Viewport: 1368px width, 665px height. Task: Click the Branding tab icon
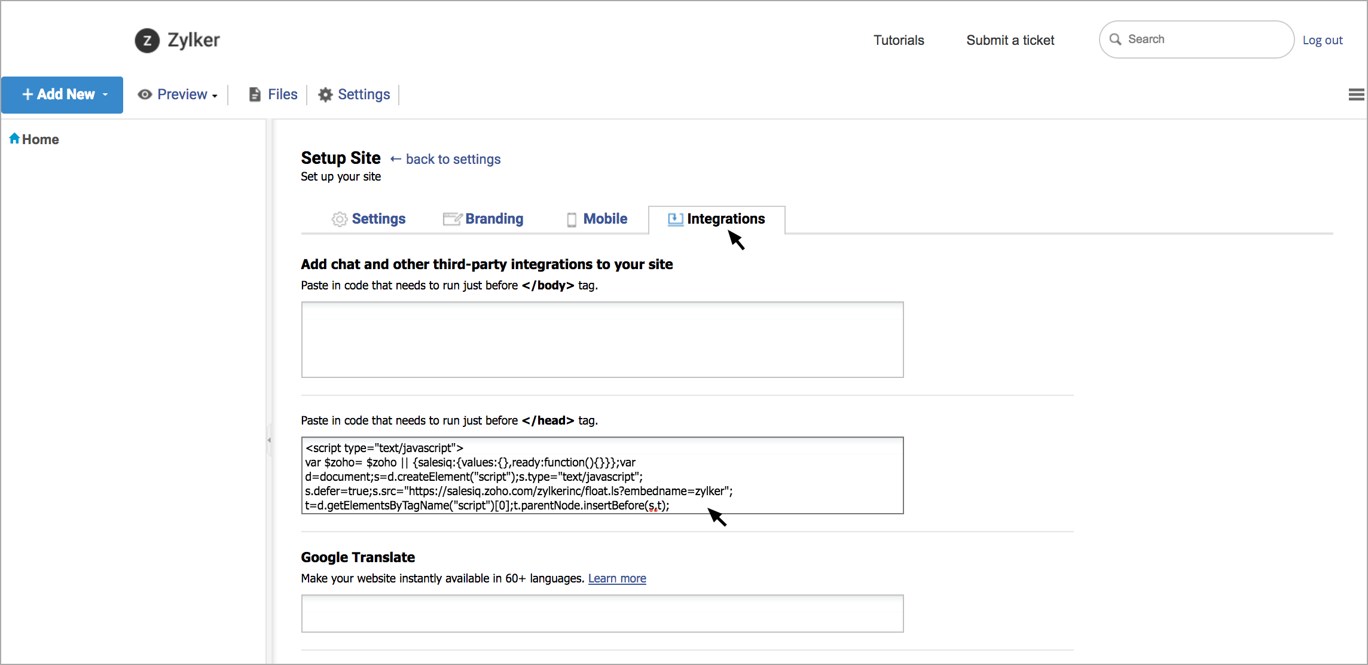tap(452, 219)
